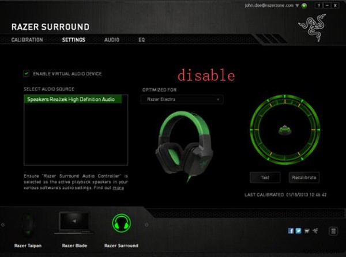Close the Razer Surround window
346x257 pixels.
[335, 6]
